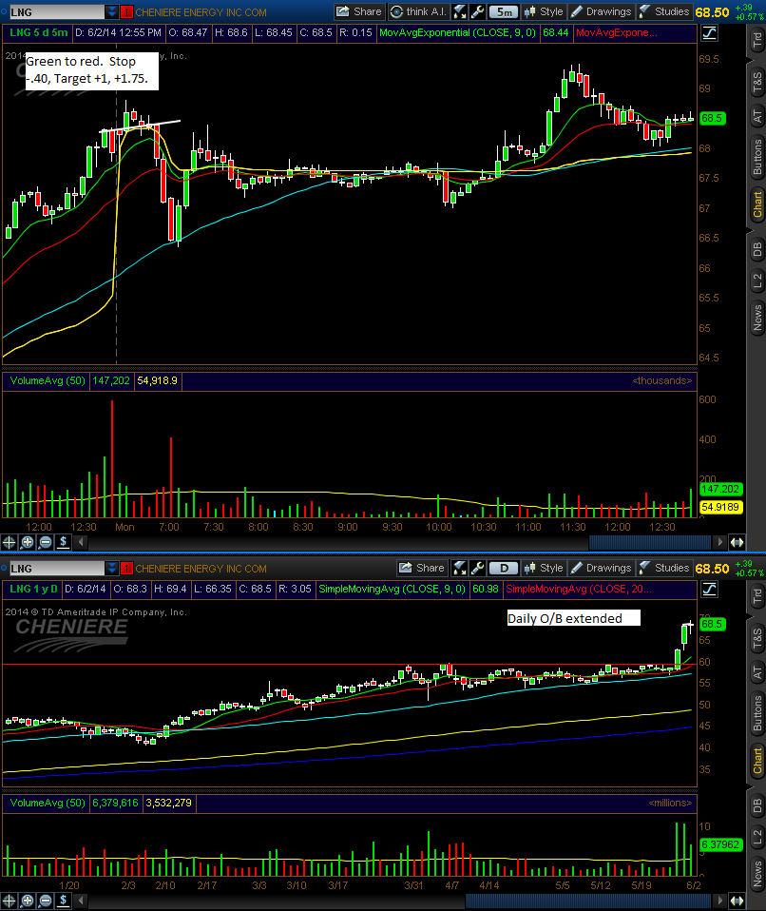The image size is (766, 911).
Task: Select crosshair pan tool under top chart
Action: [9, 543]
